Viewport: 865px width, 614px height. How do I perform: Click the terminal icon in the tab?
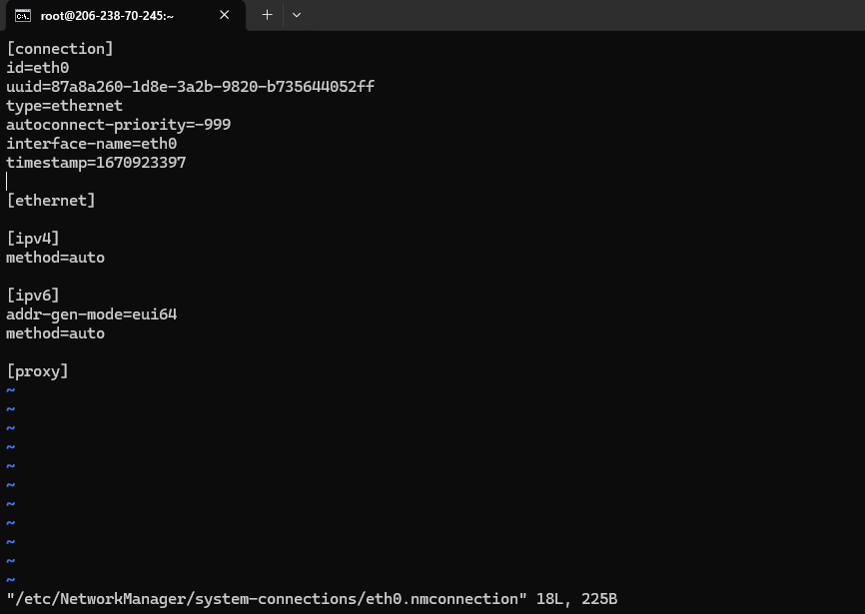[22, 15]
